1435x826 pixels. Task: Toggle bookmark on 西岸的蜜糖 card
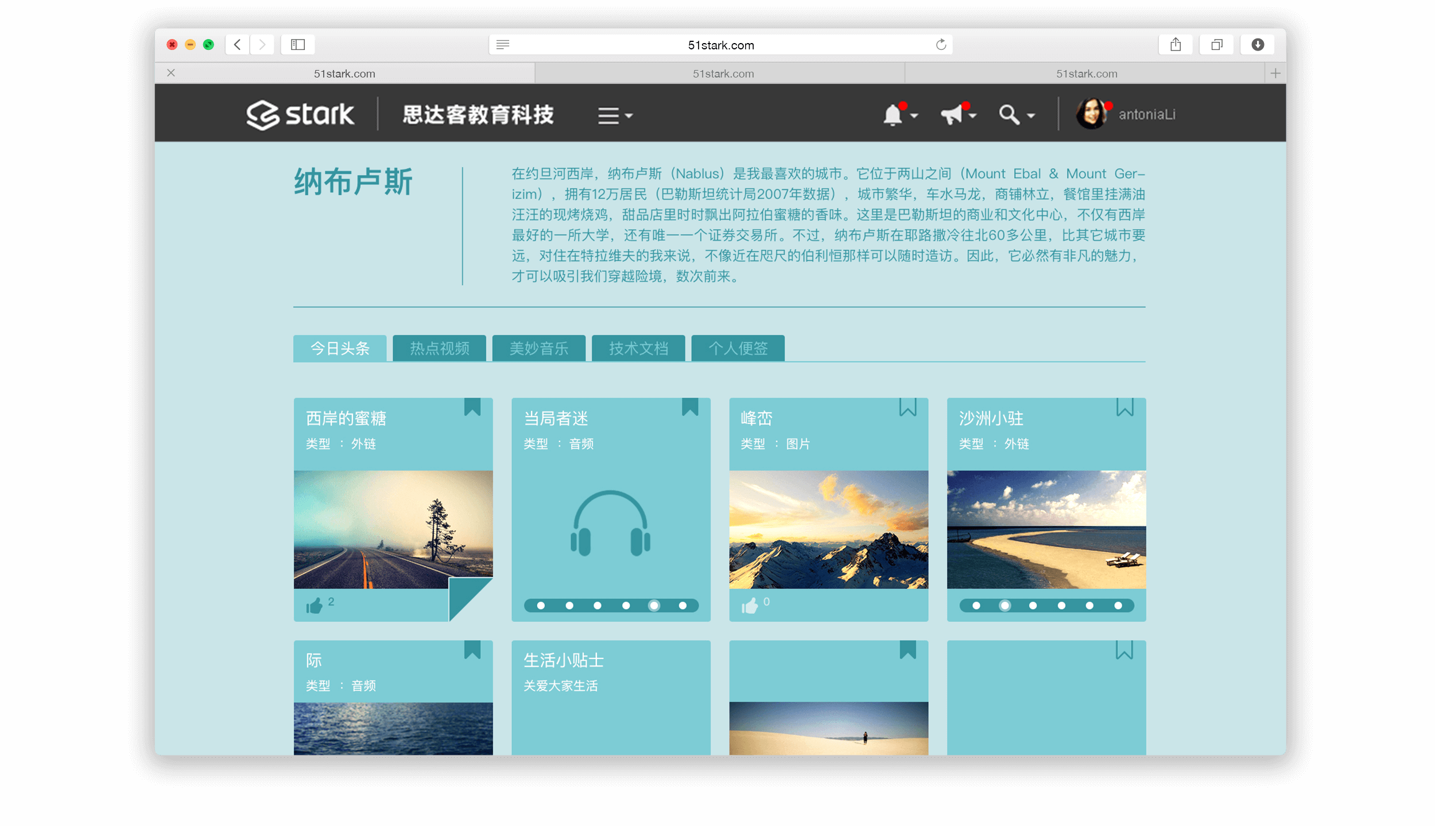[472, 406]
